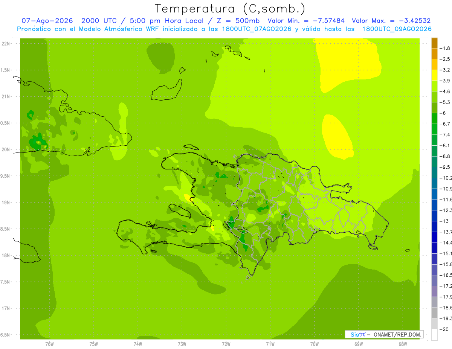Click the '71W' longitude axis label
Viewport: 452px width, 349px height.
coord(270,344)
